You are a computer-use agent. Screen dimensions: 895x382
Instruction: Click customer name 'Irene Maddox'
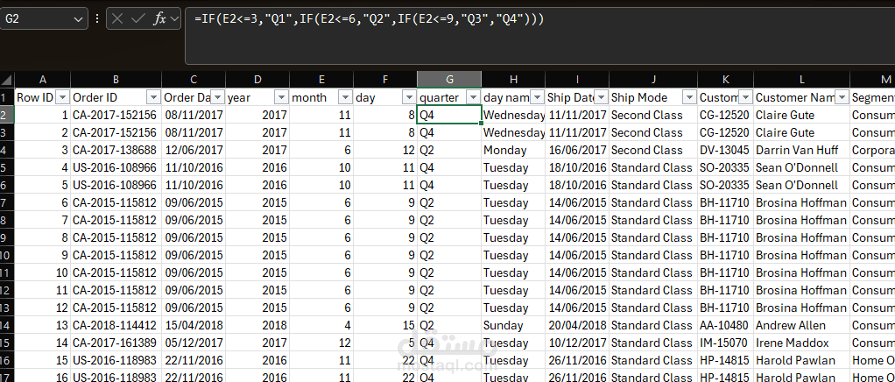tap(801, 343)
